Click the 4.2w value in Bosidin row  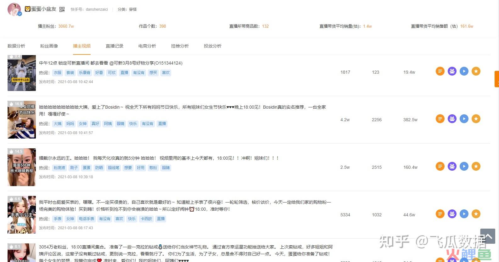[x=345, y=120]
